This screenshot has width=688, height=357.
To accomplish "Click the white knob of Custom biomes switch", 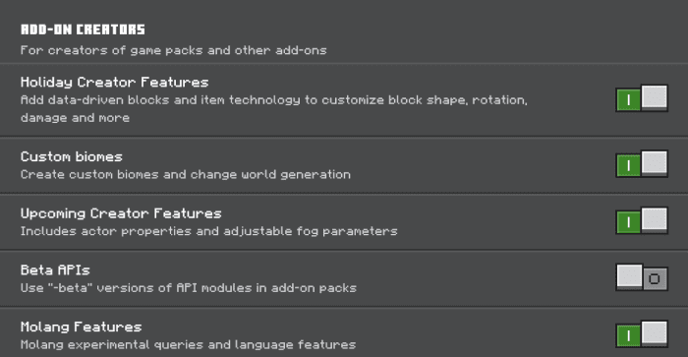I will coord(655,163).
